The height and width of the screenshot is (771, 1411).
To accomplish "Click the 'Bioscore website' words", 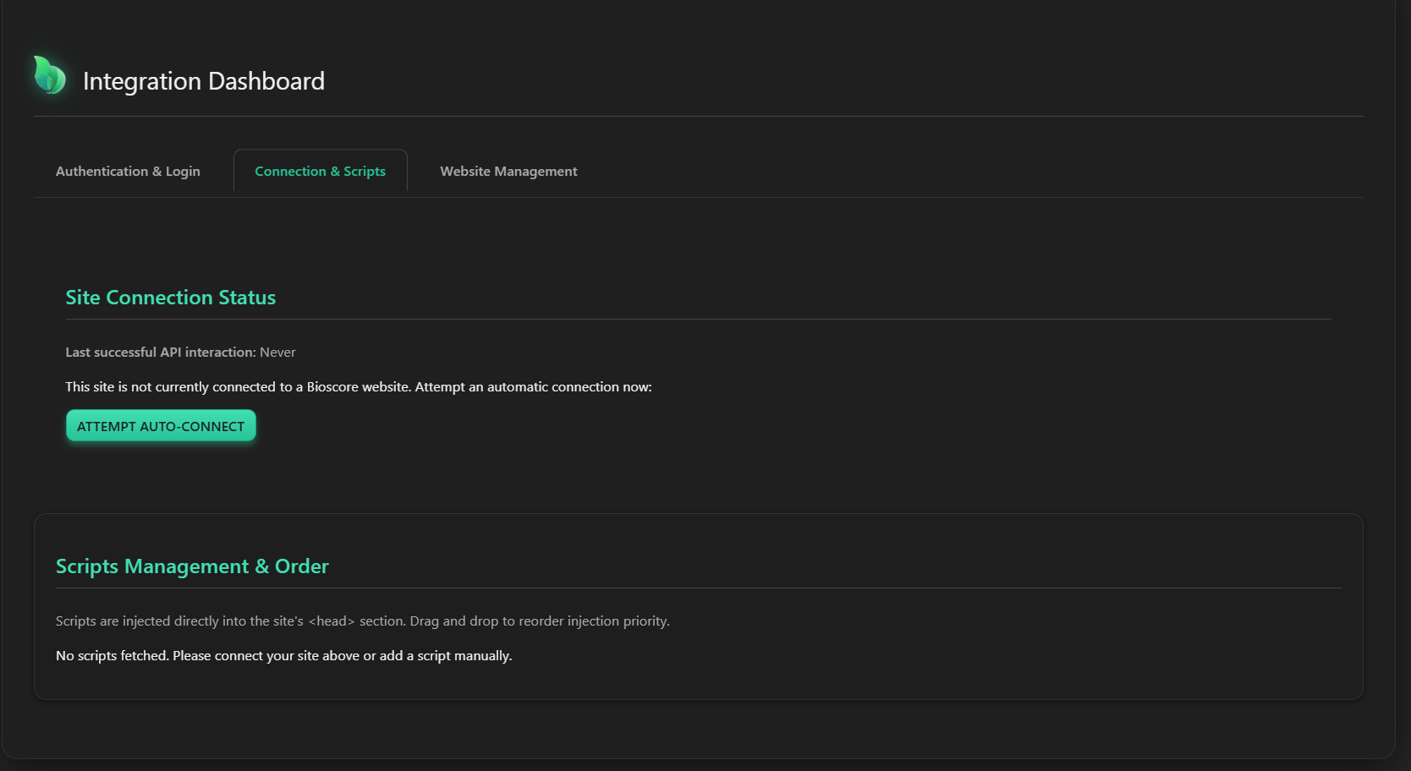I will click(x=358, y=387).
